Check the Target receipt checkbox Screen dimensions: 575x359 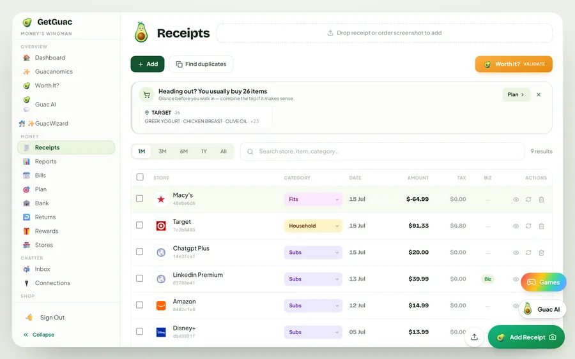pyautogui.click(x=139, y=225)
